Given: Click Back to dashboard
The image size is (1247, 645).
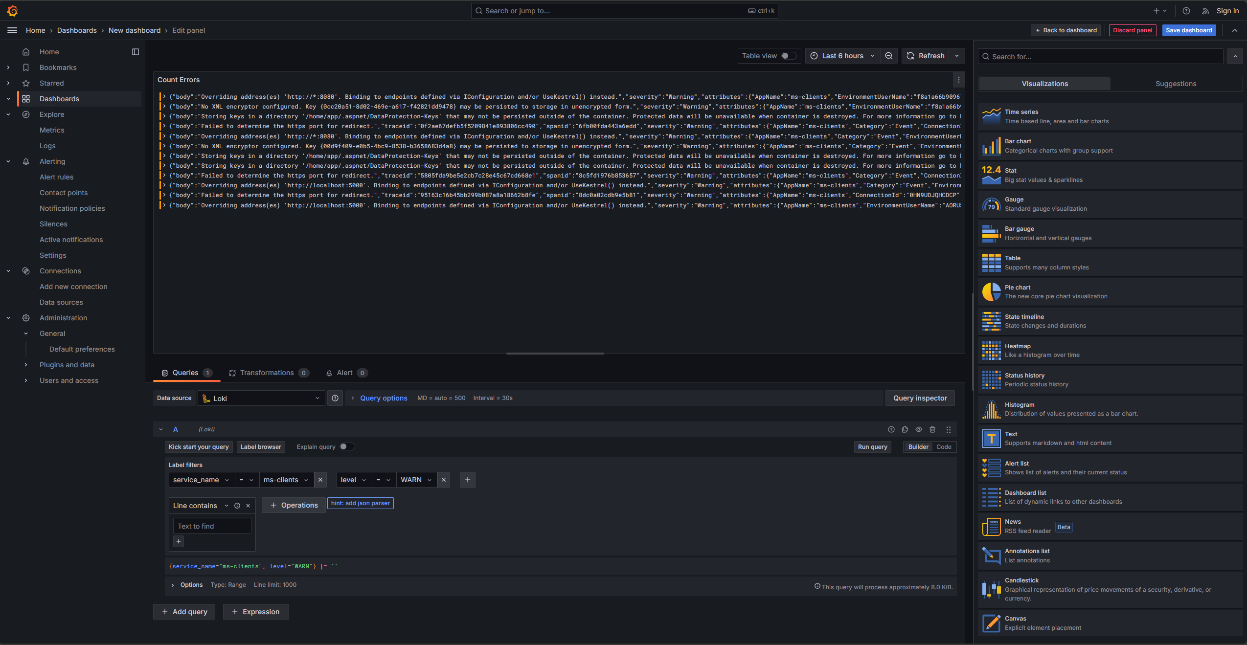Looking at the screenshot, I should (1066, 30).
